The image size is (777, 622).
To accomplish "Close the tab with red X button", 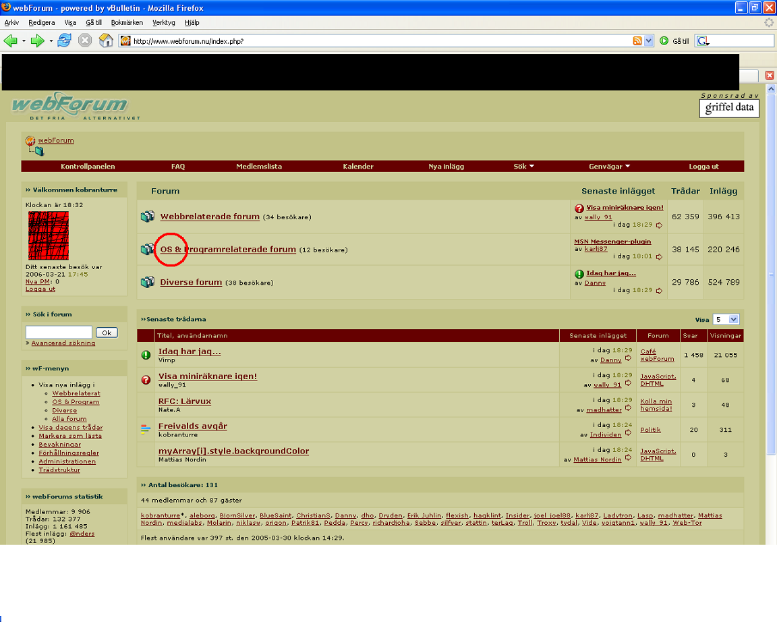I will [x=770, y=76].
